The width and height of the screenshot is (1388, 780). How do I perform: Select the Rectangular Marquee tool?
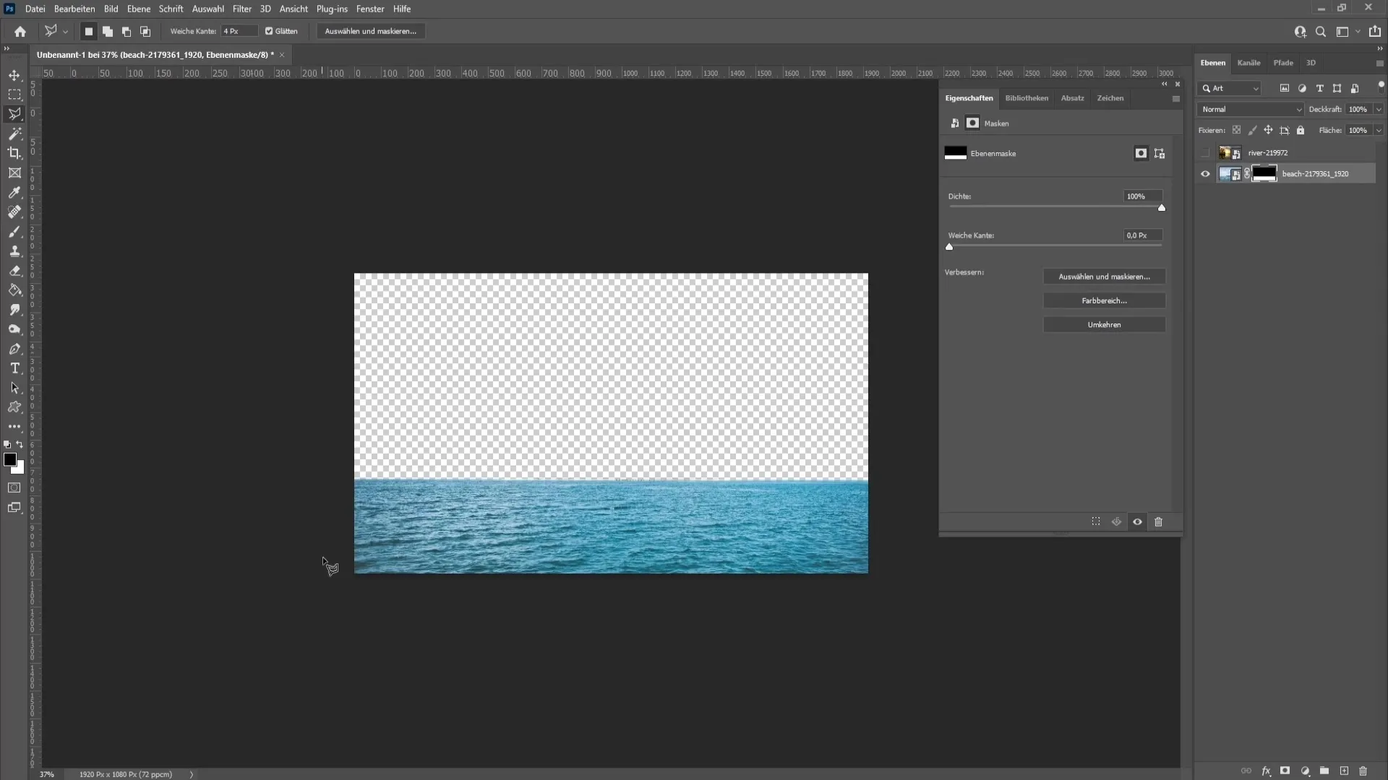[14, 93]
